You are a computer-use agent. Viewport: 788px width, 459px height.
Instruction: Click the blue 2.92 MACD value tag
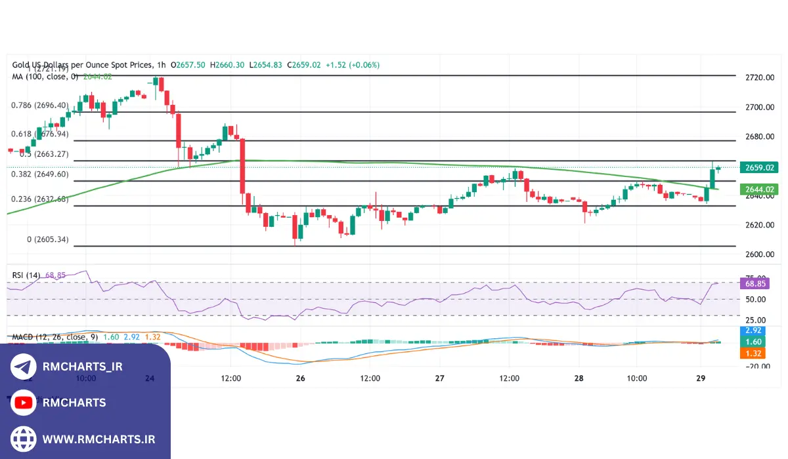click(x=752, y=331)
